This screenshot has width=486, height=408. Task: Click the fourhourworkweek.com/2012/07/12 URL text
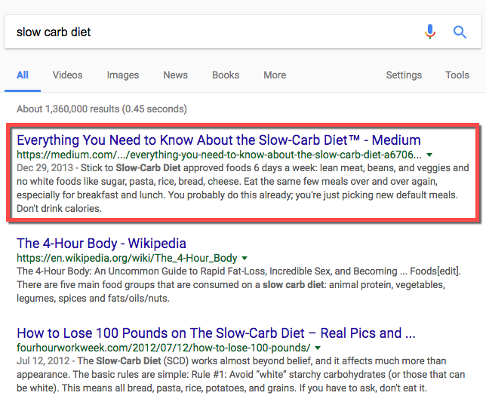tap(163, 348)
